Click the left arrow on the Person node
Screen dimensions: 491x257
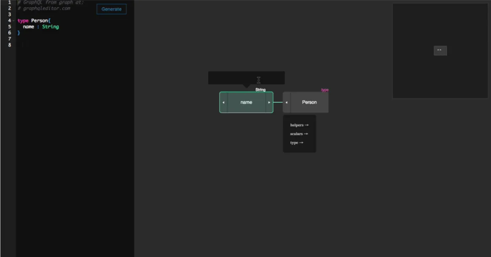pyautogui.click(x=286, y=102)
